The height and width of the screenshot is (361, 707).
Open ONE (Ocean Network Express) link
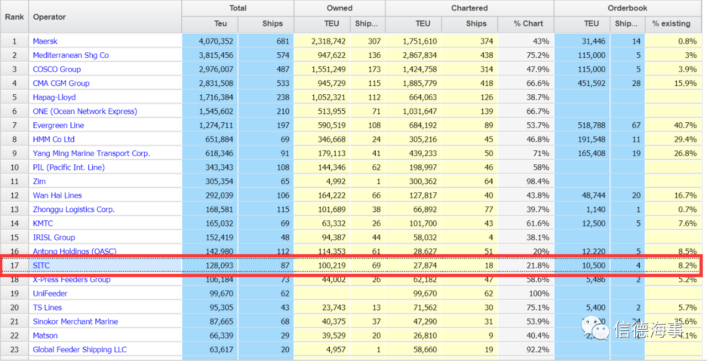[x=85, y=111]
